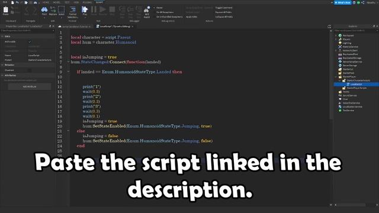Click the Add Attribute button
Image resolution: width=379 pixels, height=213 pixels.
pos(30,86)
